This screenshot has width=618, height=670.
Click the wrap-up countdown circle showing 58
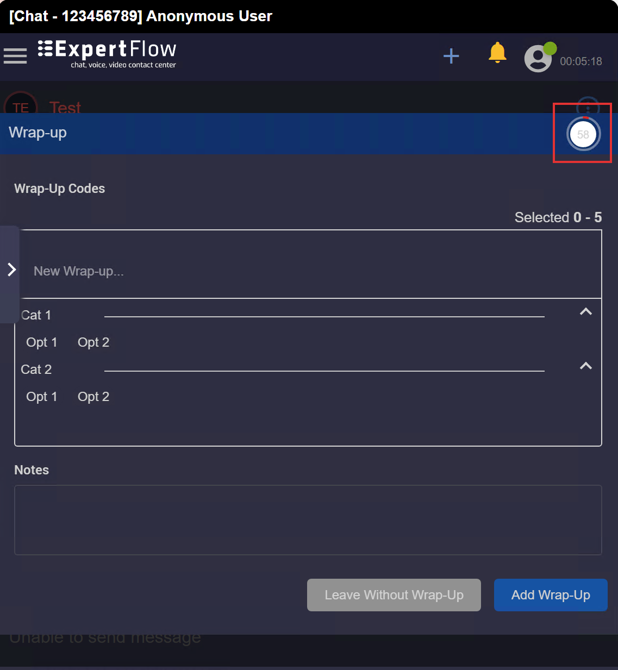583,134
